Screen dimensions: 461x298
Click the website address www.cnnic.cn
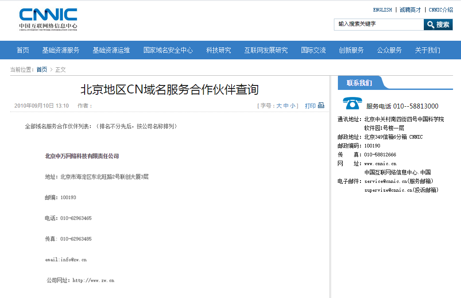point(380,163)
